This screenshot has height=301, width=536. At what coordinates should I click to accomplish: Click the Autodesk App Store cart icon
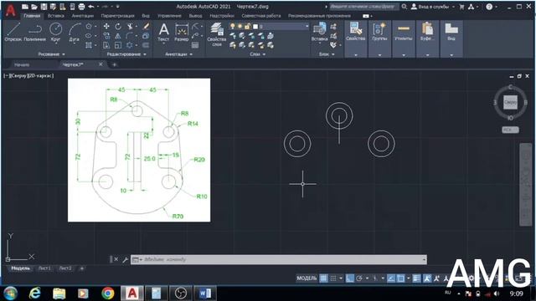[x=461, y=7]
